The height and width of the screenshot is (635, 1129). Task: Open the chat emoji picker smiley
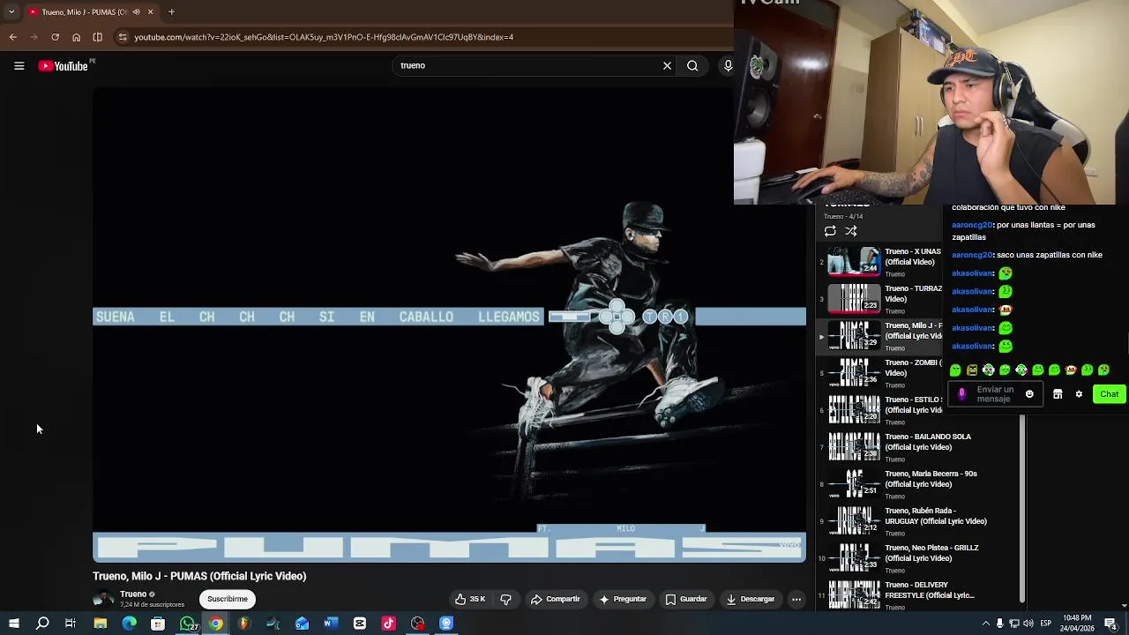[1029, 394]
